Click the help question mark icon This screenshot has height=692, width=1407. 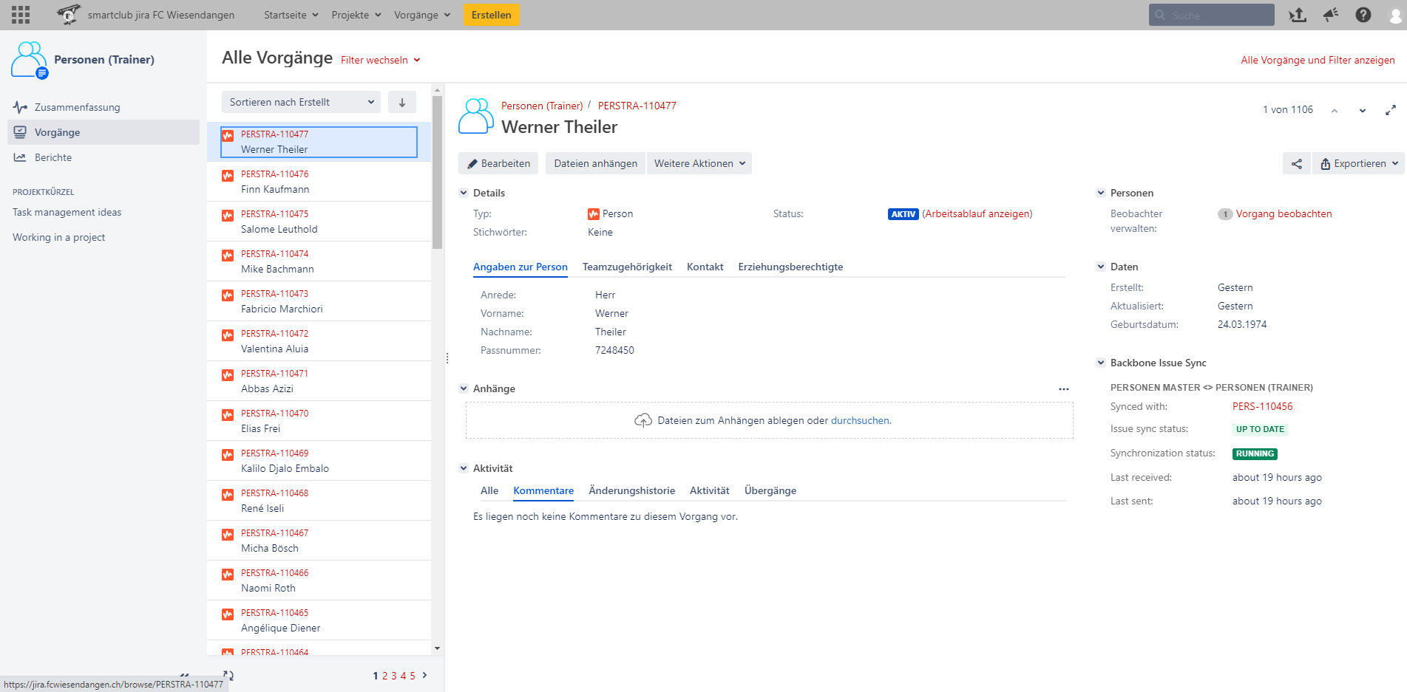click(1363, 15)
